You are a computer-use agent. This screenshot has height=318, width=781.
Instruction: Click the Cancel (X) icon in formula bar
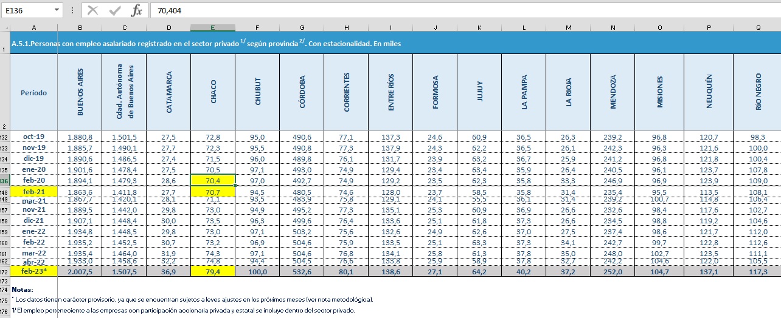pos(92,10)
